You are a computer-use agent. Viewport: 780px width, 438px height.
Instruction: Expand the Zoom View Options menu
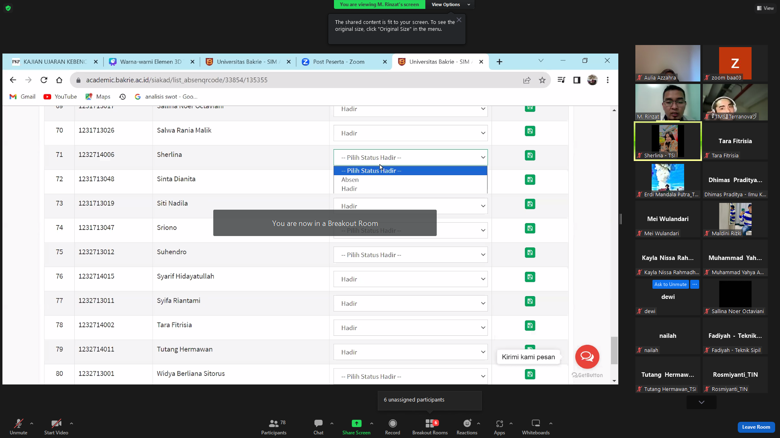coord(450,4)
